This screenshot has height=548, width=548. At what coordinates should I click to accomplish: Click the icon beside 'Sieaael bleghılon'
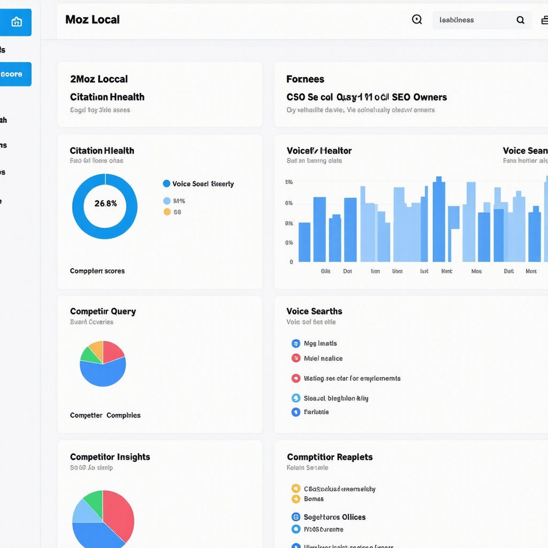(295, 398)
